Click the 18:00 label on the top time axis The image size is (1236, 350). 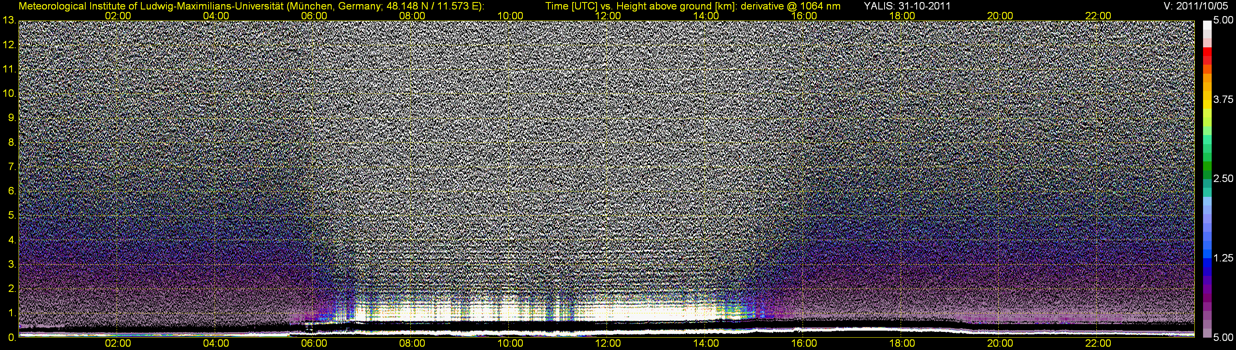902,16
